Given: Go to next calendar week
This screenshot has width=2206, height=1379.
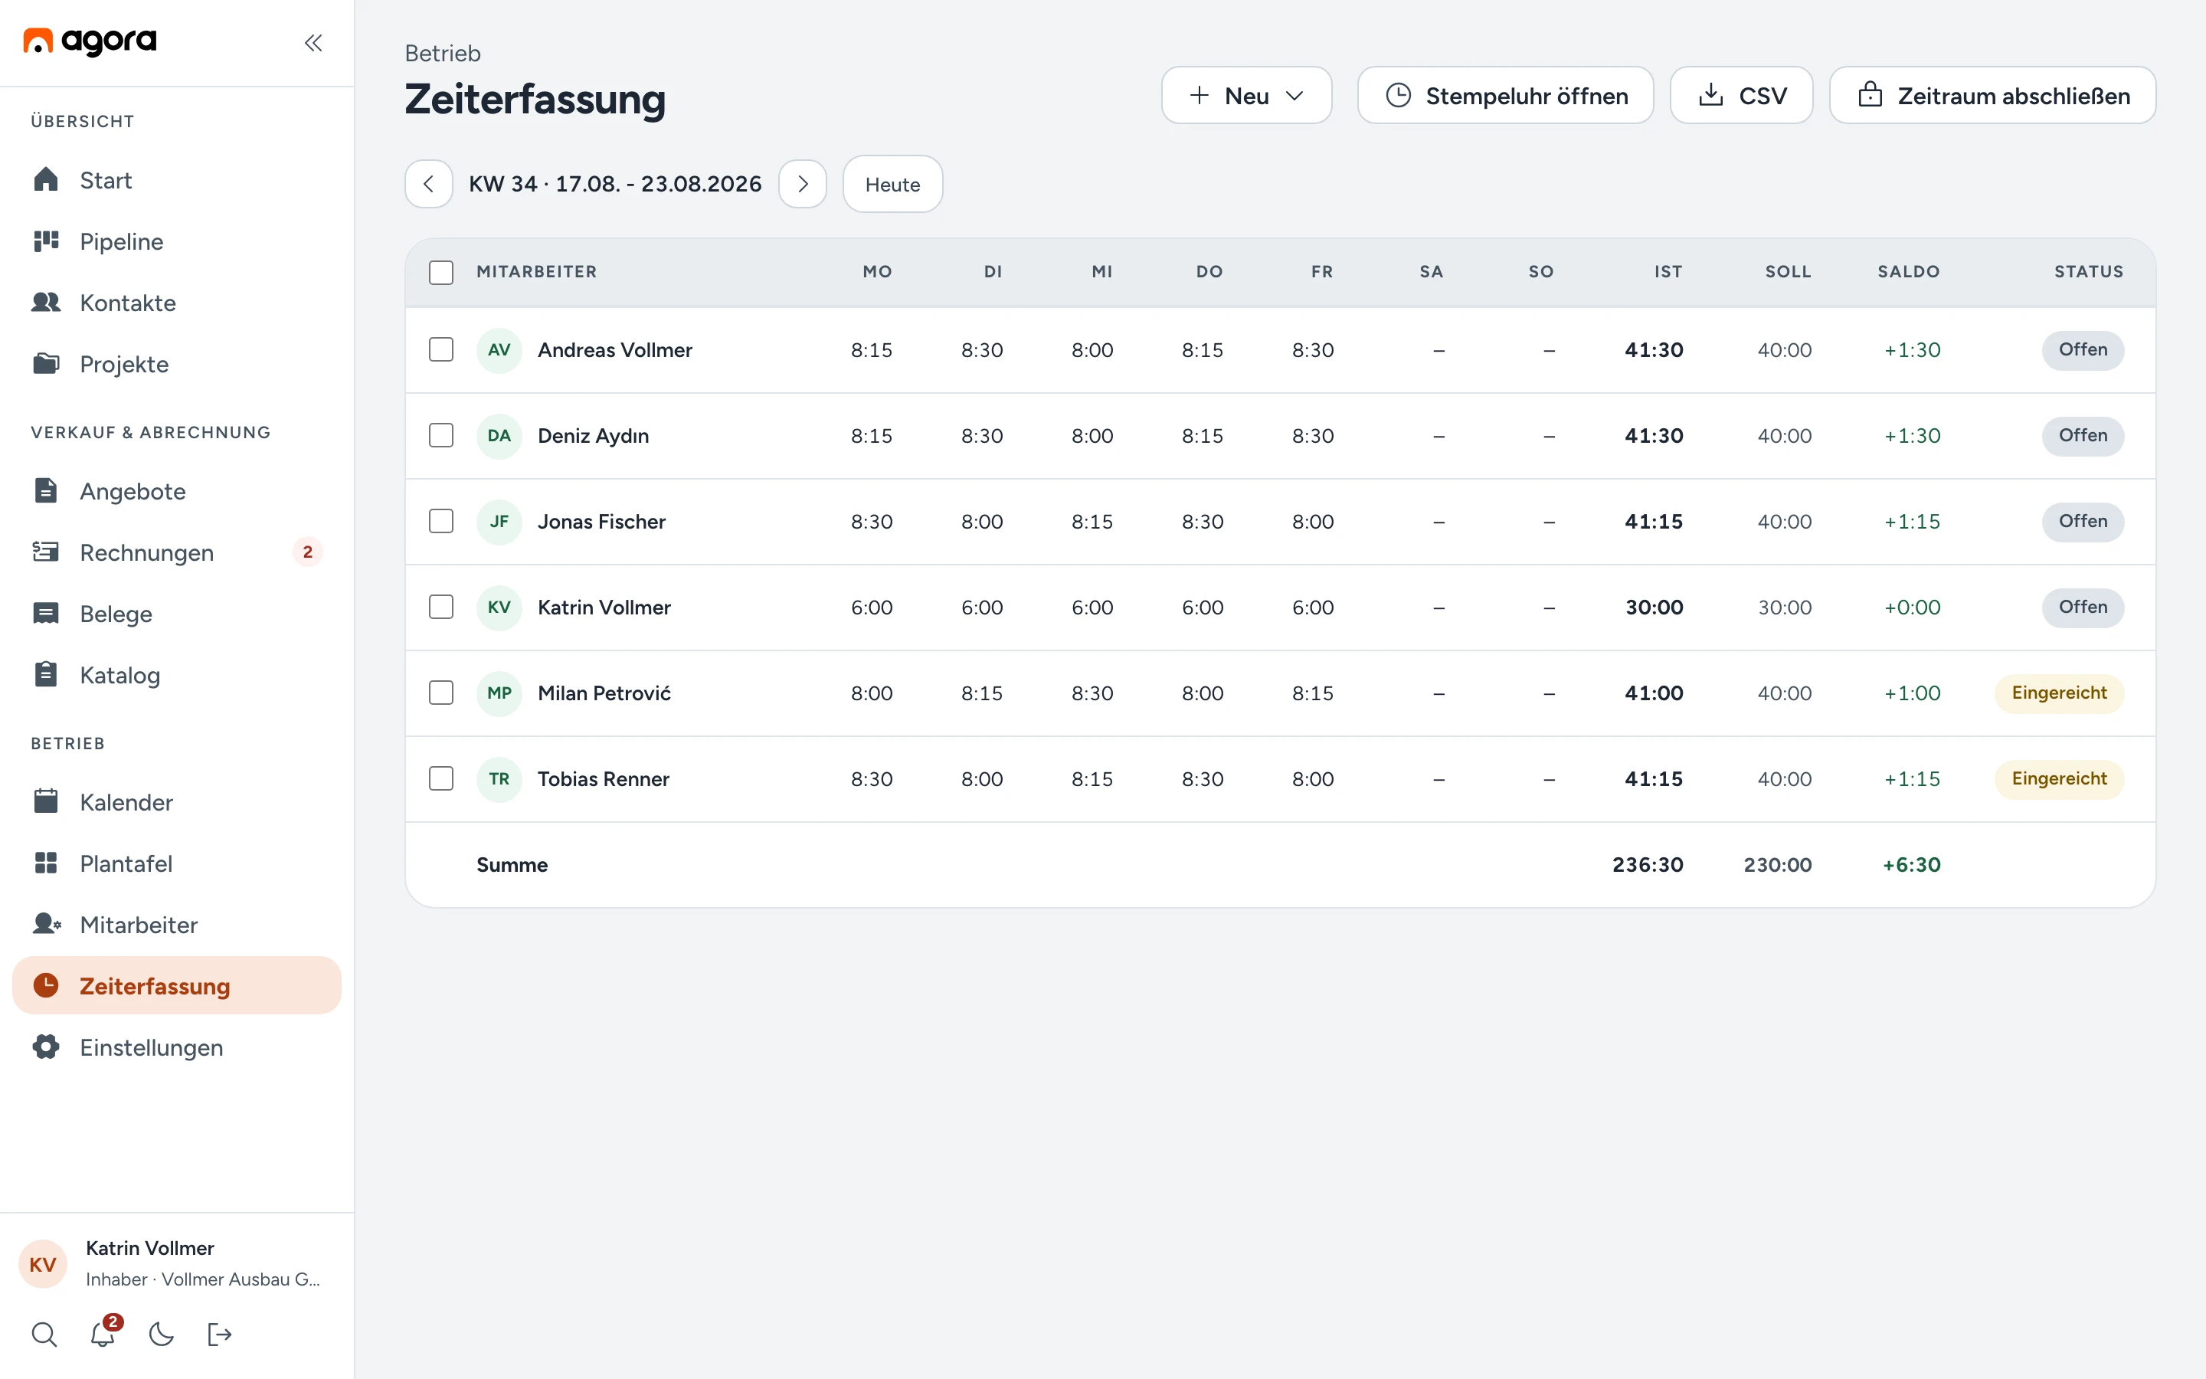Looking at the screenshot, I should [802, 184].
